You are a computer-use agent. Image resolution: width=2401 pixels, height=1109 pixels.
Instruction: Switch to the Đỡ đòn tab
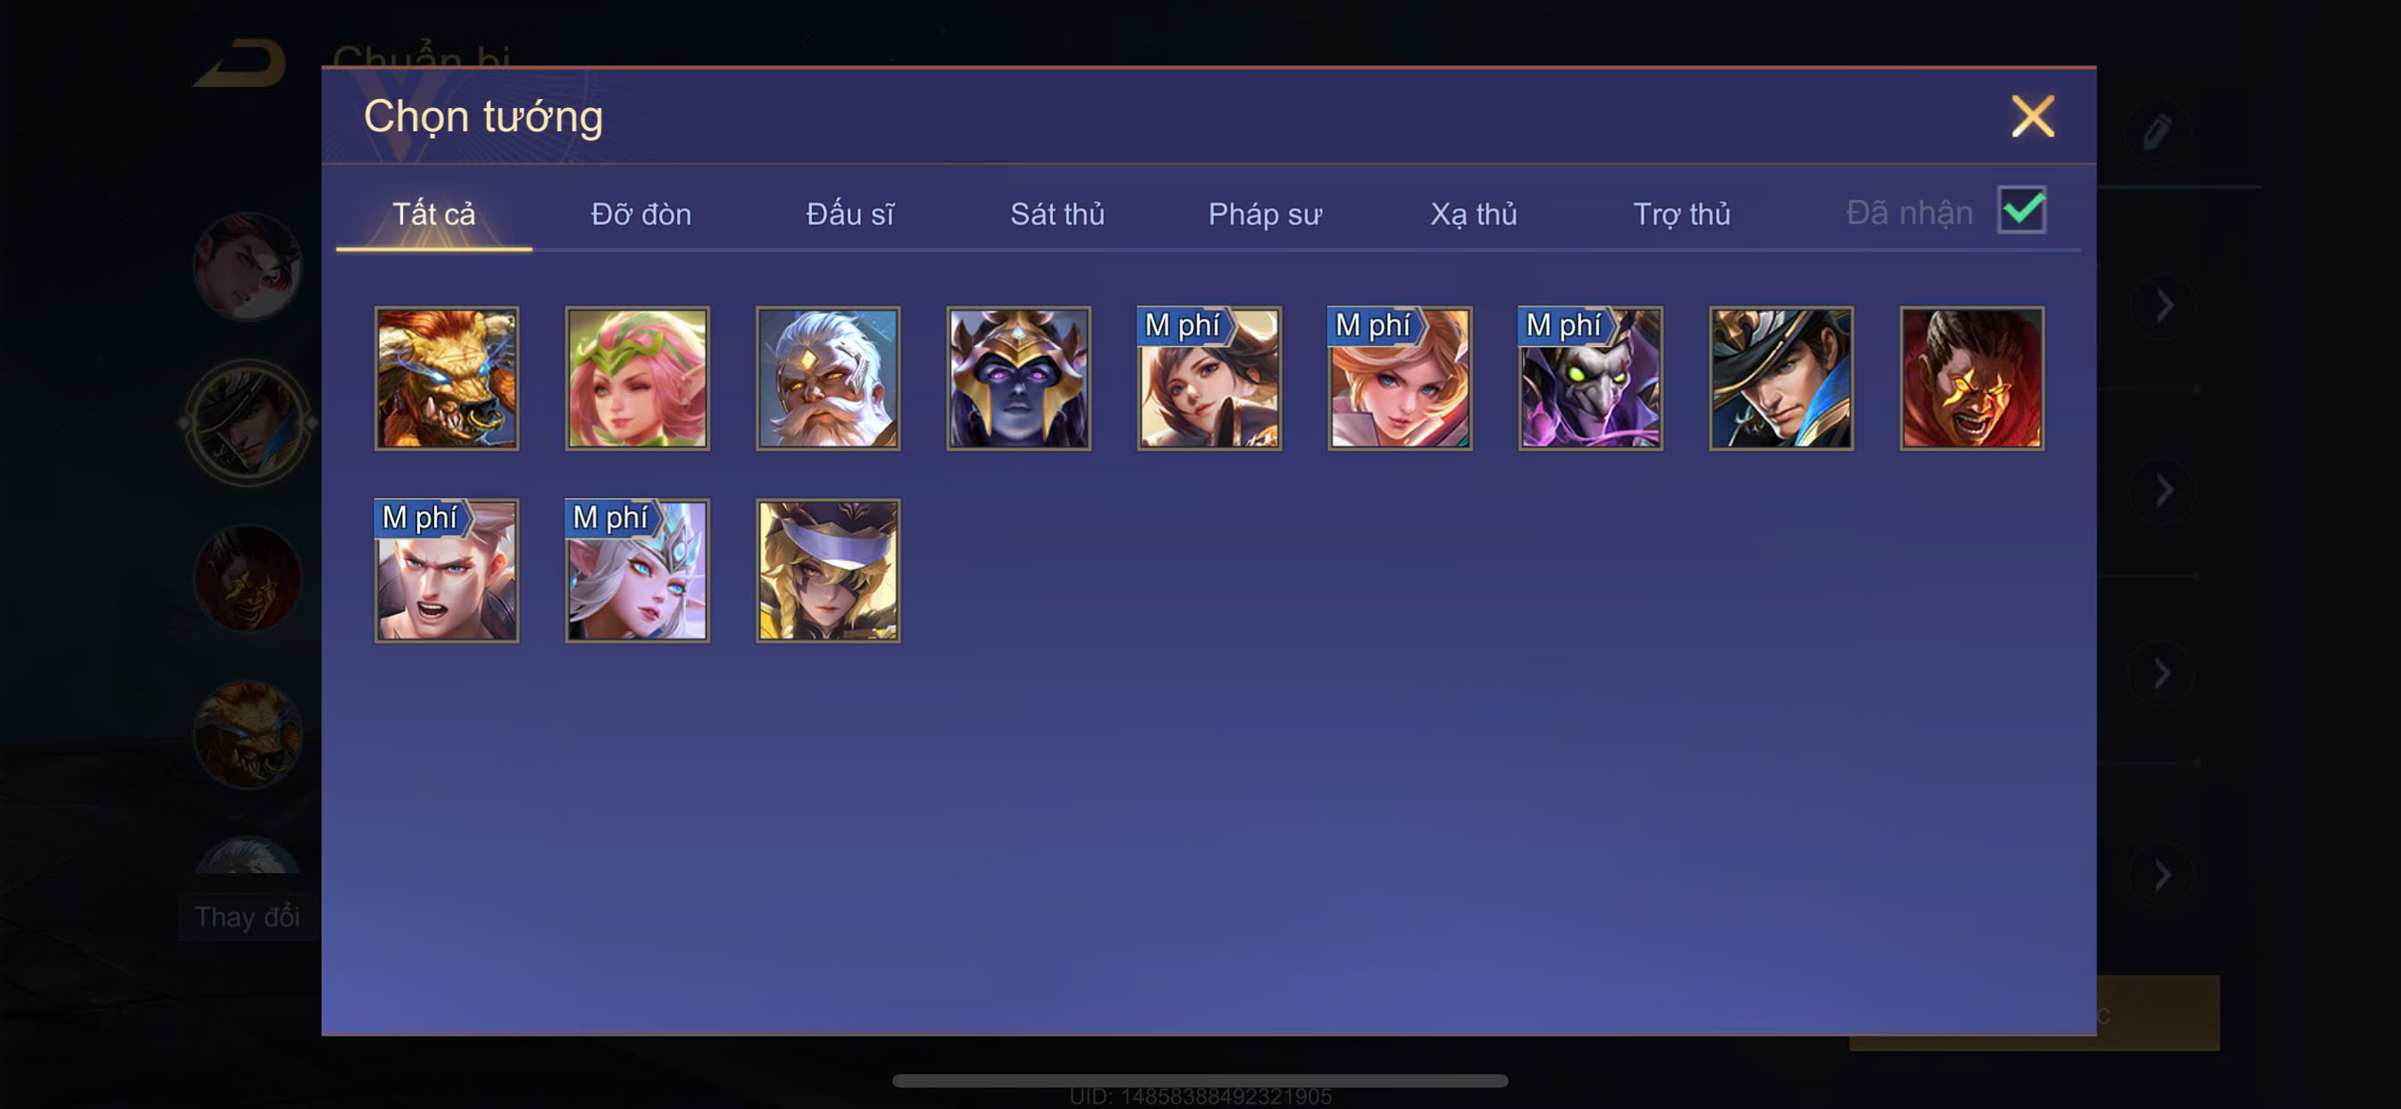click(641, 214)
